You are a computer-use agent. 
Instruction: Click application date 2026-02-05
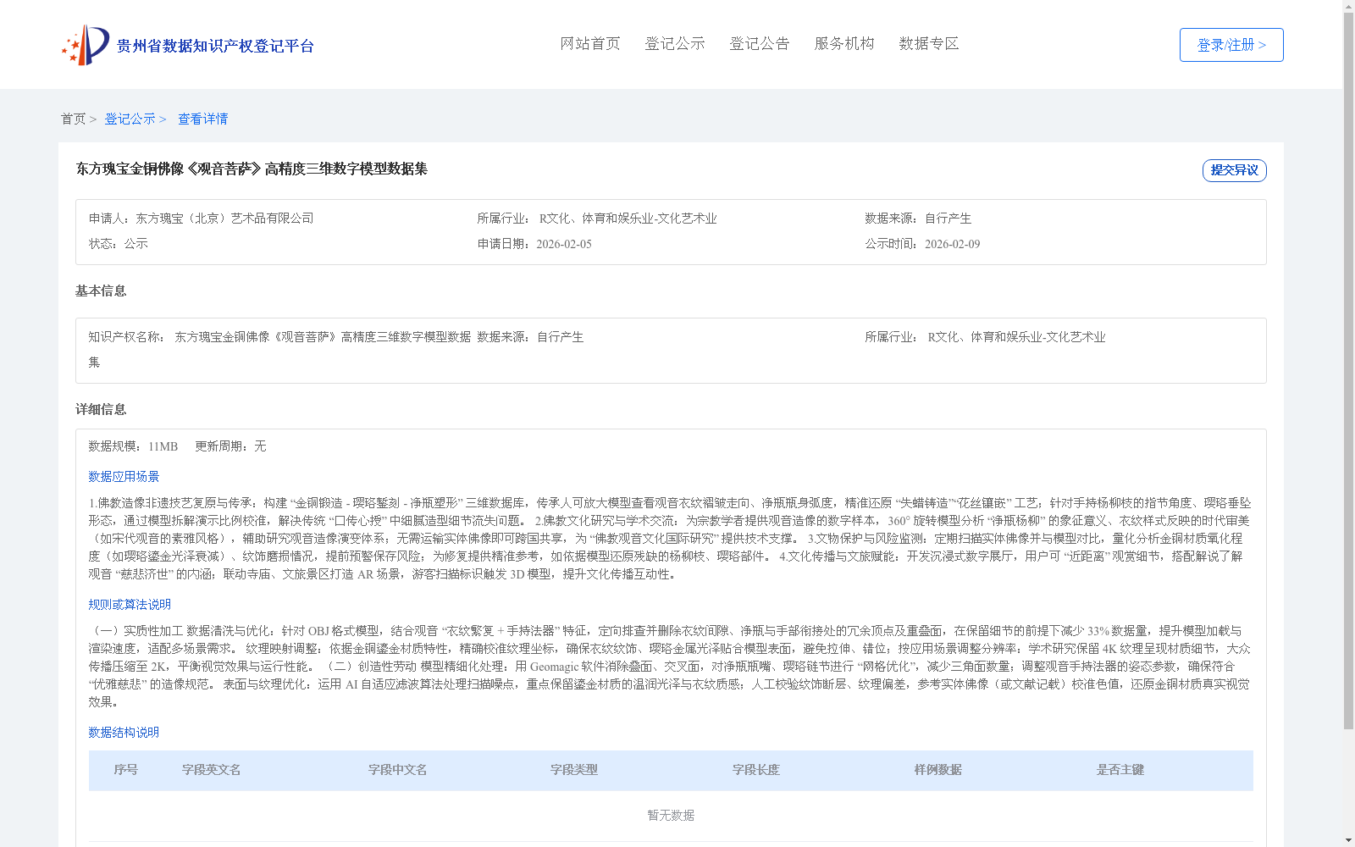tap(564, 244)
